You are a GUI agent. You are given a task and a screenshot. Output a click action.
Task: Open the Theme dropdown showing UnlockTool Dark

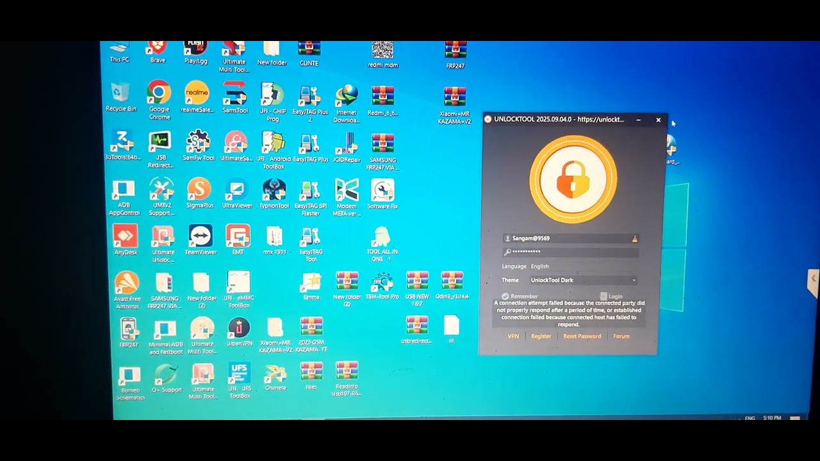[x=583, y=280]
